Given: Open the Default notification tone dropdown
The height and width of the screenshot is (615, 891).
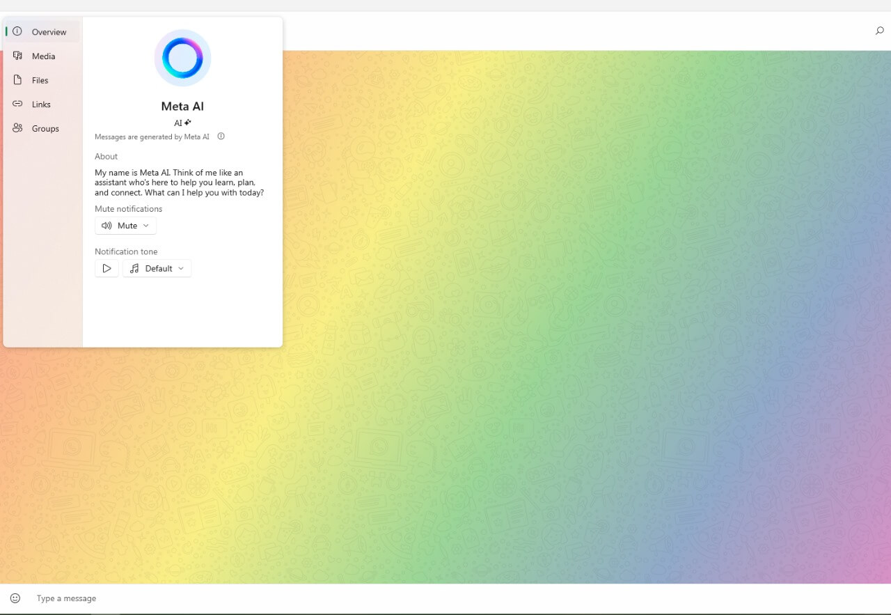Looking at the screenshot, I should [x=157, y=268].
